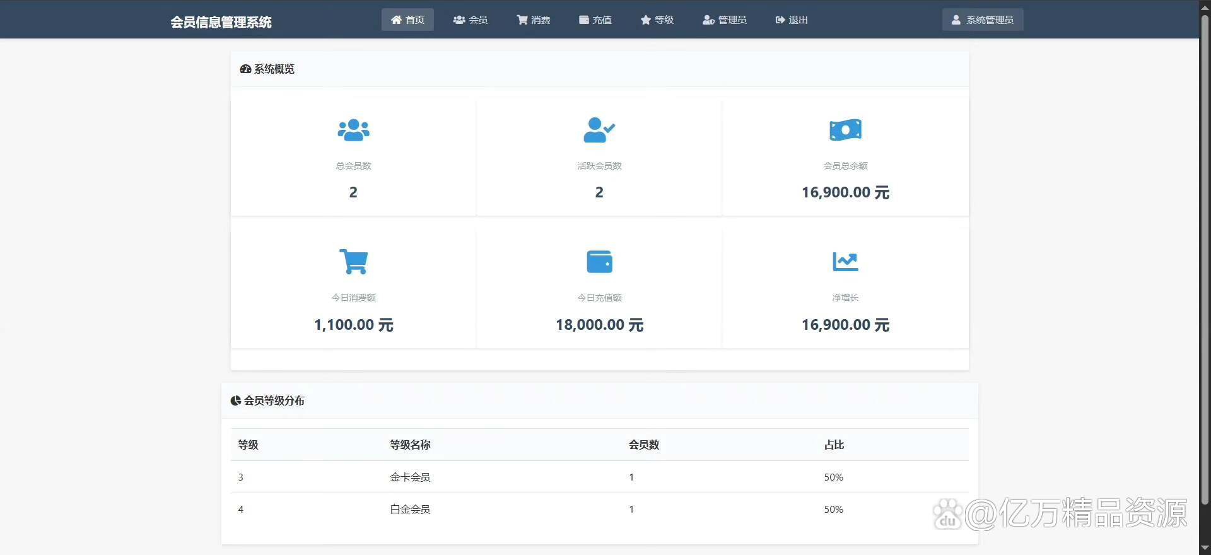Screen dimensions: 1211x555
Task: Click the 会员数 column header
Action: click(x=644, y=445)
